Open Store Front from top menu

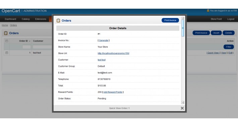216,19
